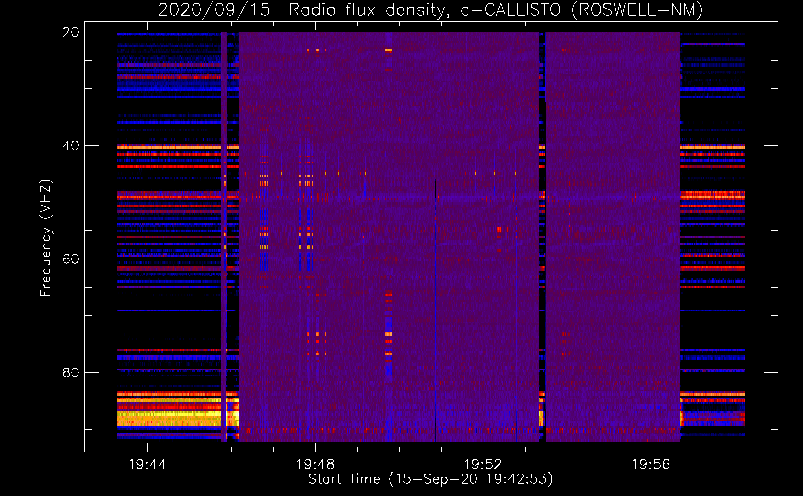
Task: Click the 'Frequency (MHZ)' axis label
Action: click(45, 238)
